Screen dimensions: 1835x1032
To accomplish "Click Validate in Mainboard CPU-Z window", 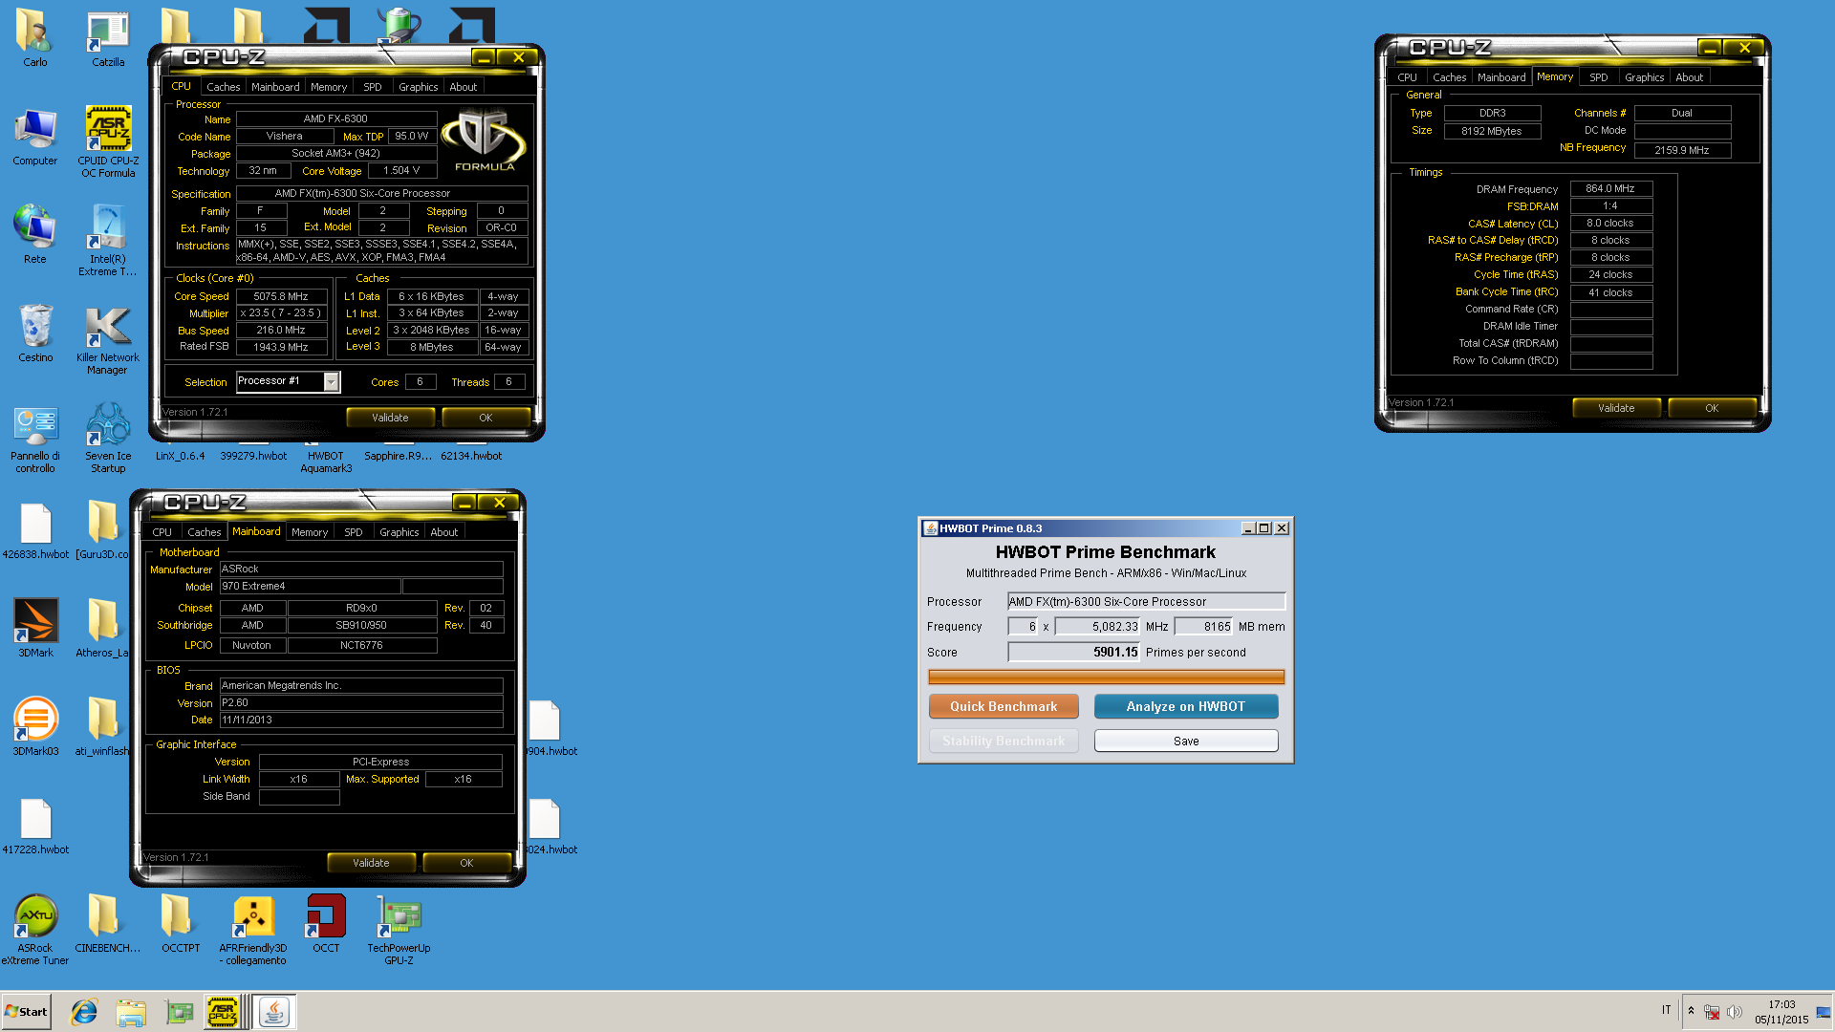I will click(371, 863).
